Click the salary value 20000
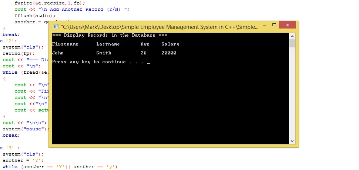Viewport: 359px width, 170px height. coord(169,53)
